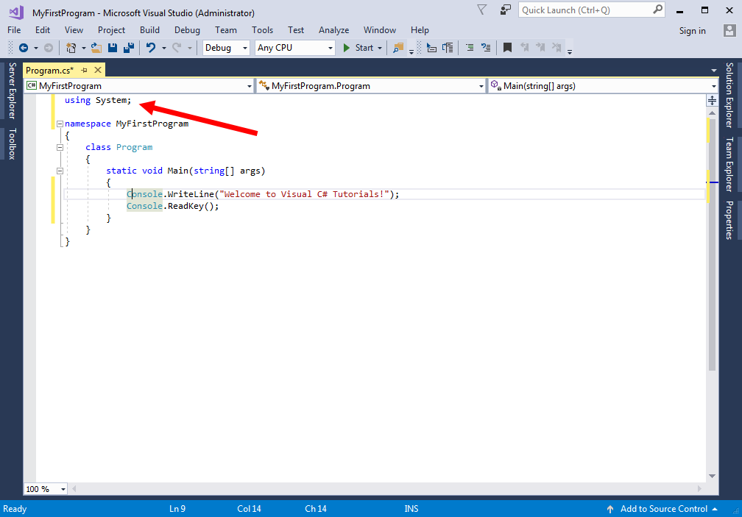This screenshot has height=517, width=742.
Task: Click the green Start play icon
Action: click(x=347, y=48)
